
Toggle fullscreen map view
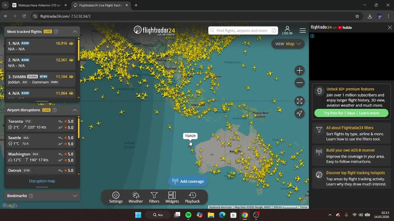299,101
